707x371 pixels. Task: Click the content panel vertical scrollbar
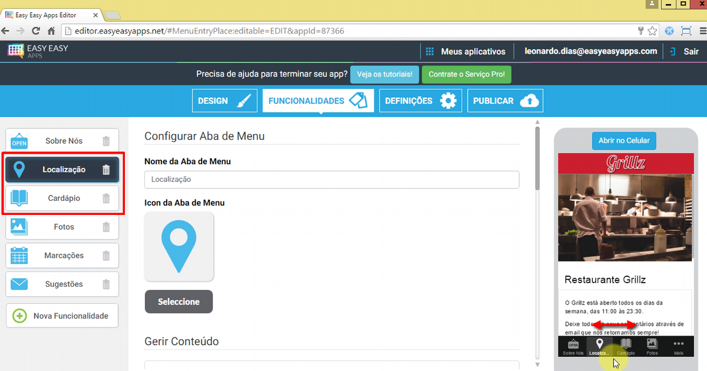[537, 160]
